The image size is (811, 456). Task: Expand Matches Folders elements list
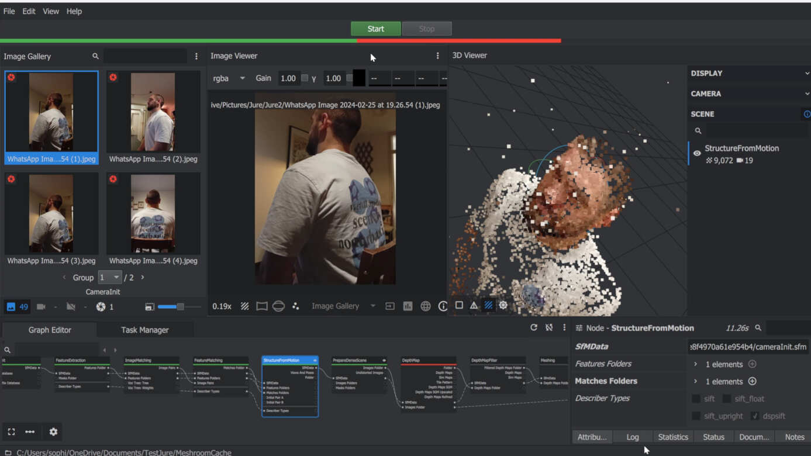point(696,381)
